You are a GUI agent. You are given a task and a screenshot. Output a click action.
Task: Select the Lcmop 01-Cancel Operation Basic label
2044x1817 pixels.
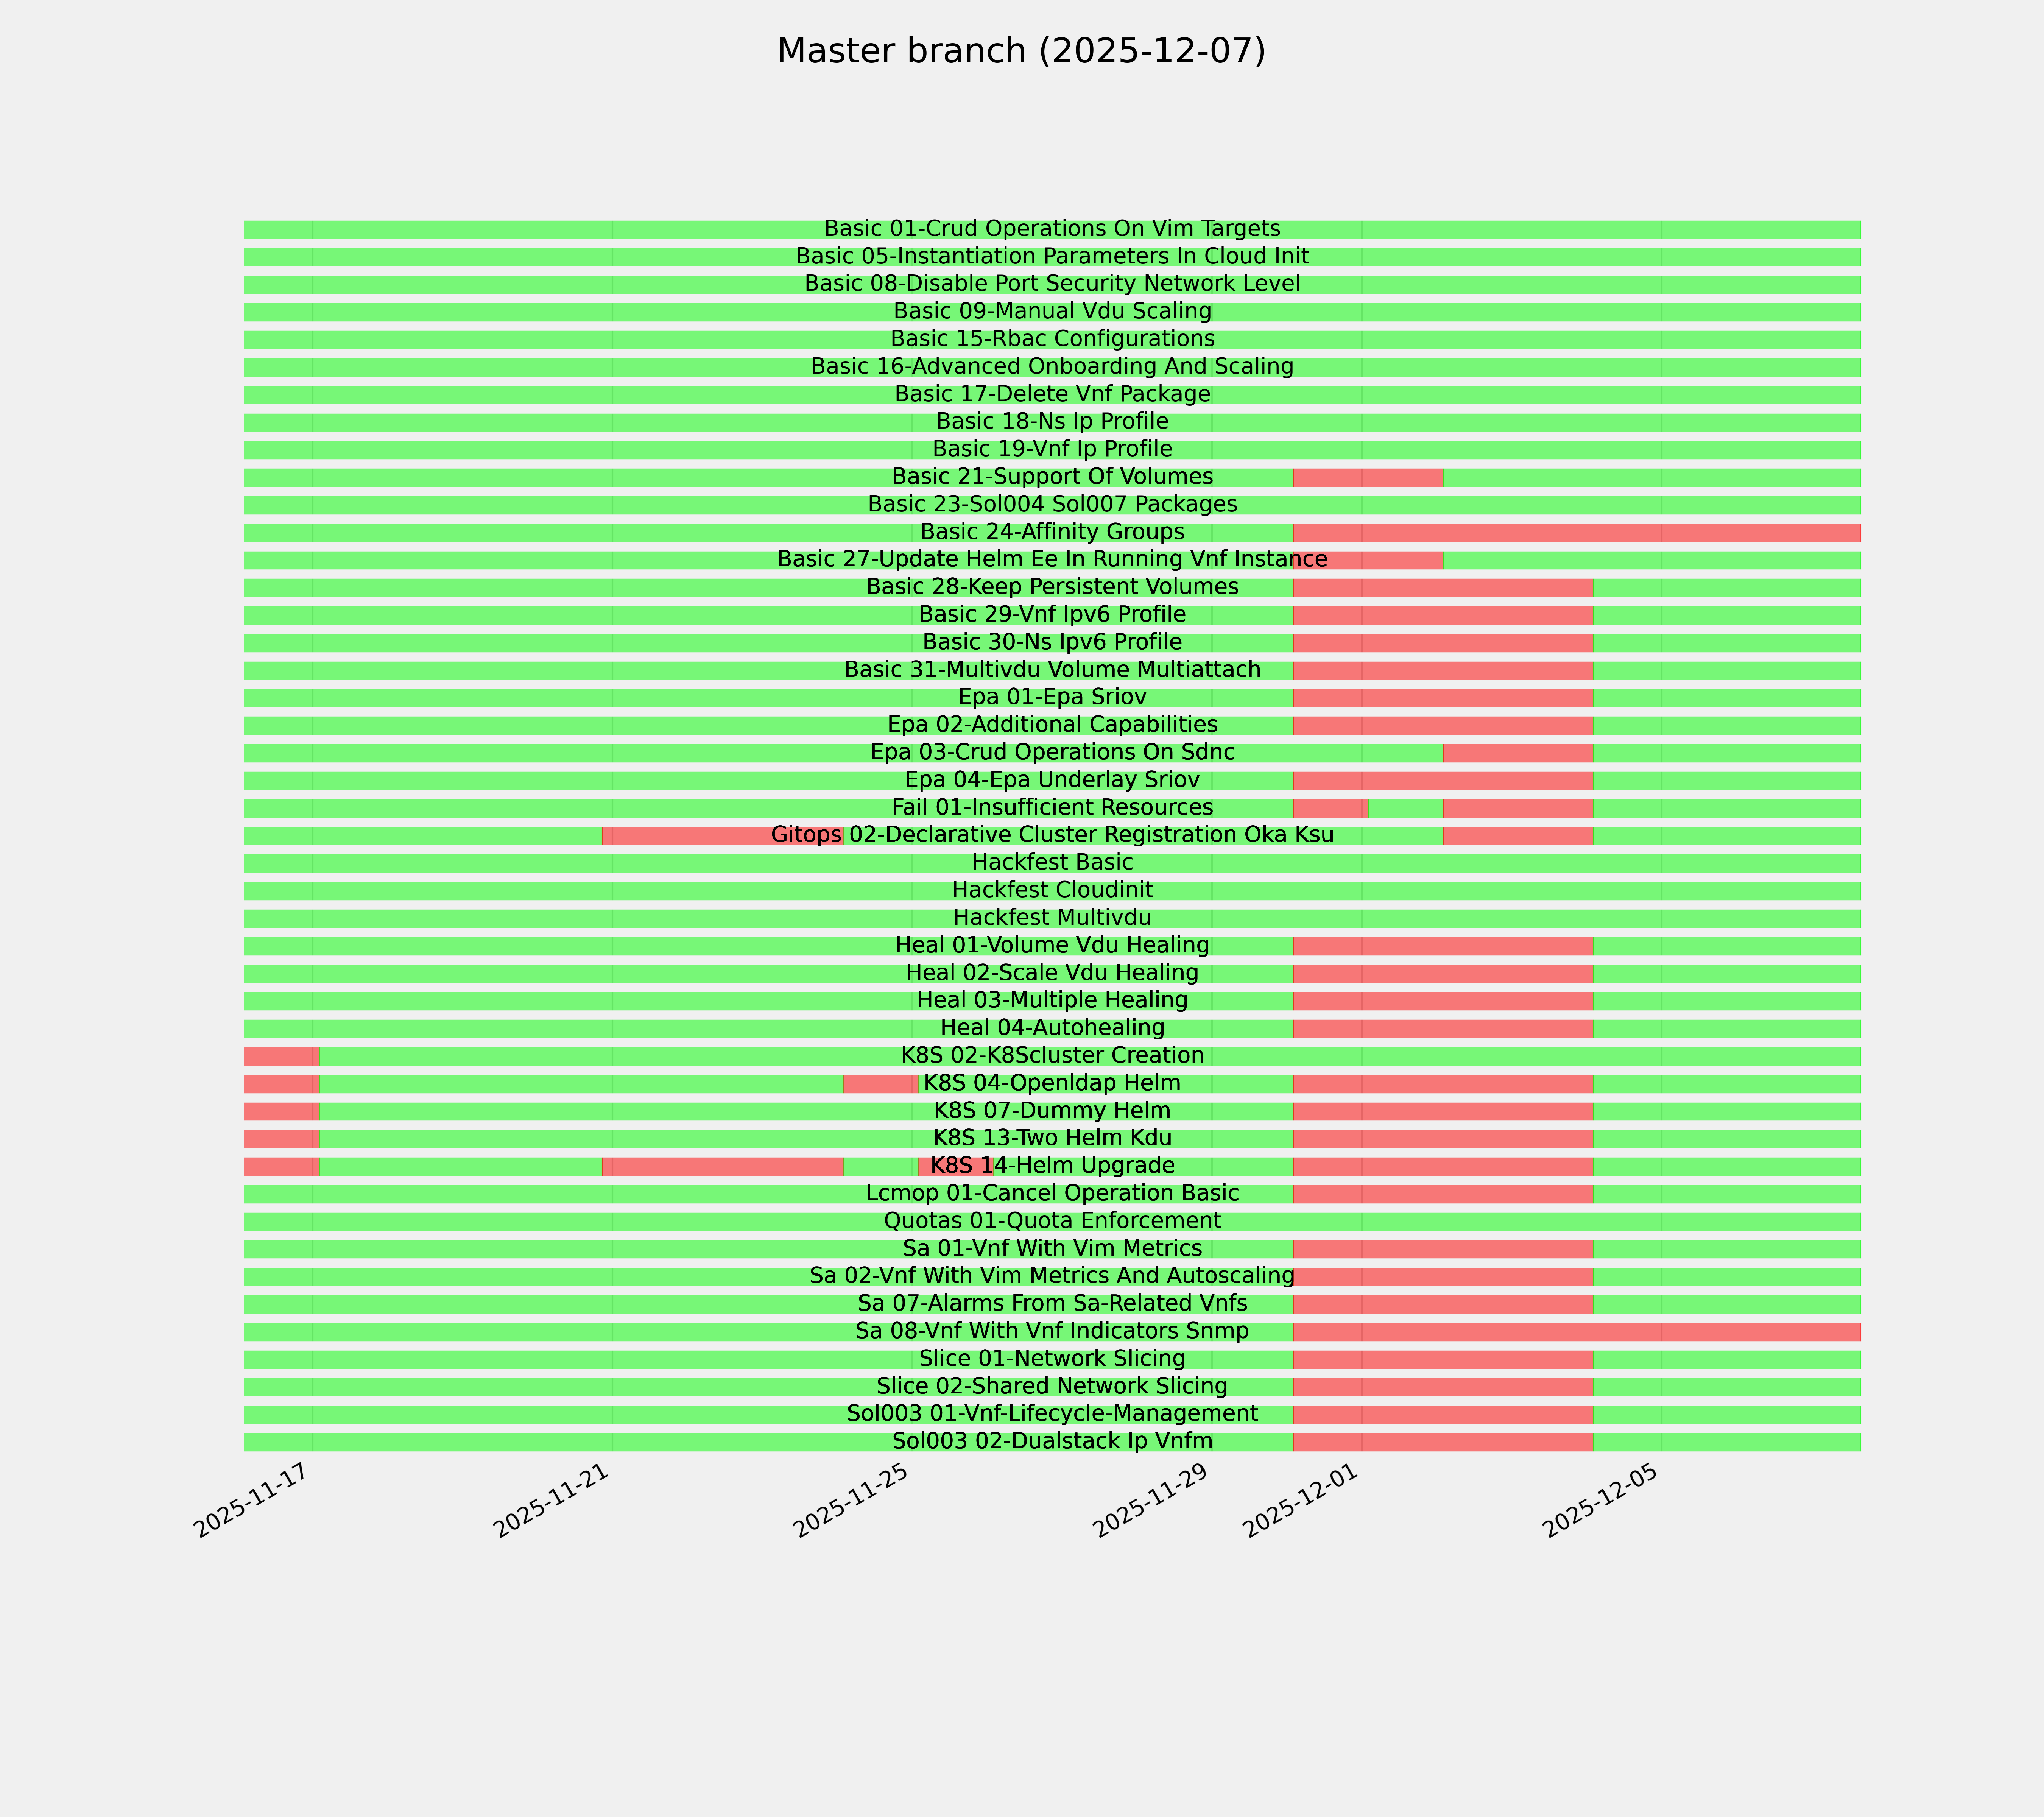click(1052, 1194)
